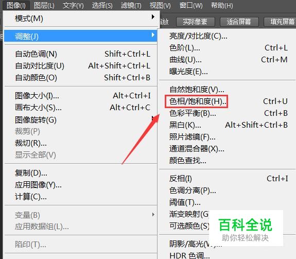Image resolution: width=296 pixels, height=259 pixels.
Task: Open 色调分离(P)... adjustment
Action: click(228, 191)
